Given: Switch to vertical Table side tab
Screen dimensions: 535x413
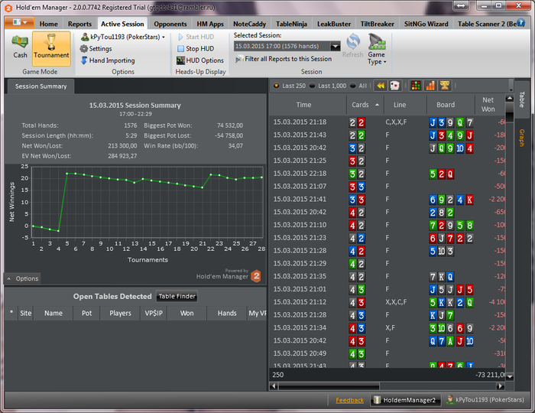Looking at the screenshot, I should [x=521, y=99].
